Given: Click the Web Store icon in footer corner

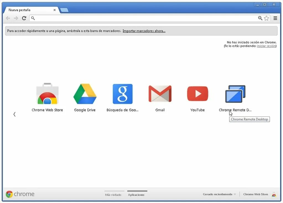Looking at the screenshot, I should click(274, 194).
